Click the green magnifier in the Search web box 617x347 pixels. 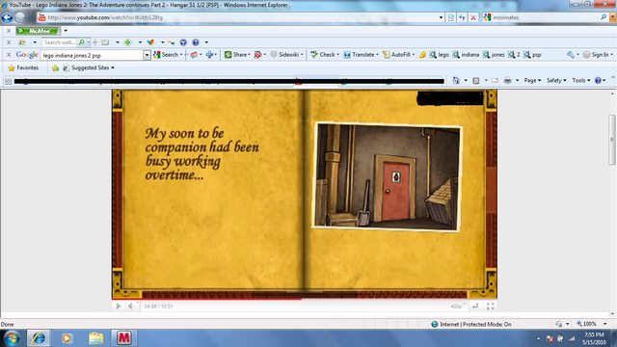coord(81,42)
